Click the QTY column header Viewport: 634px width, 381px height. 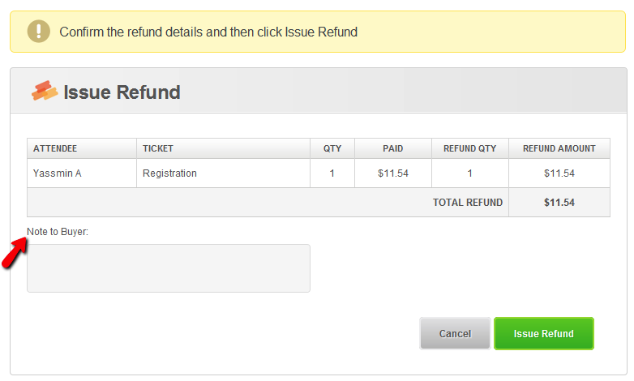[332, 148]
